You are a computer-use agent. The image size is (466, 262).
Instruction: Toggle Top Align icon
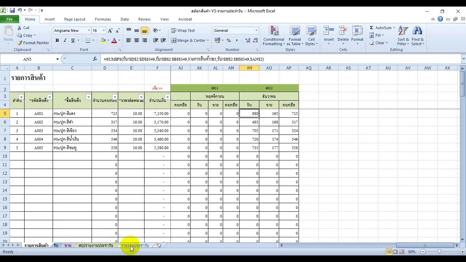(x=129, y=31)
